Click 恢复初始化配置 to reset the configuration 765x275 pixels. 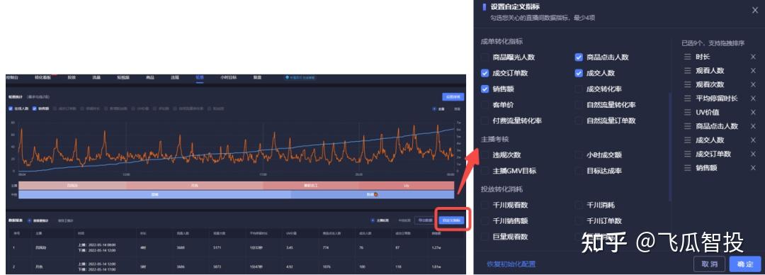511,264
